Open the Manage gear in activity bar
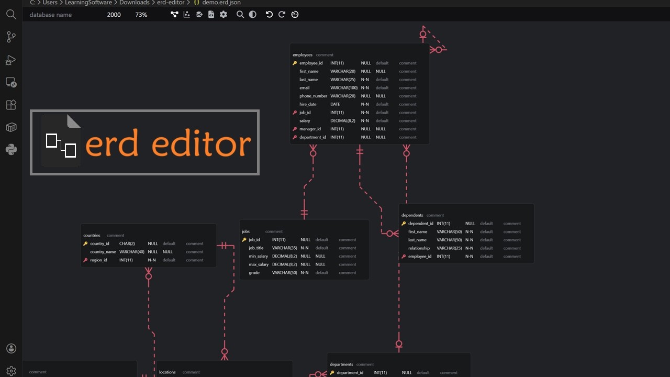The width and height of the screenshot is (670, 377). coord(11,371)
